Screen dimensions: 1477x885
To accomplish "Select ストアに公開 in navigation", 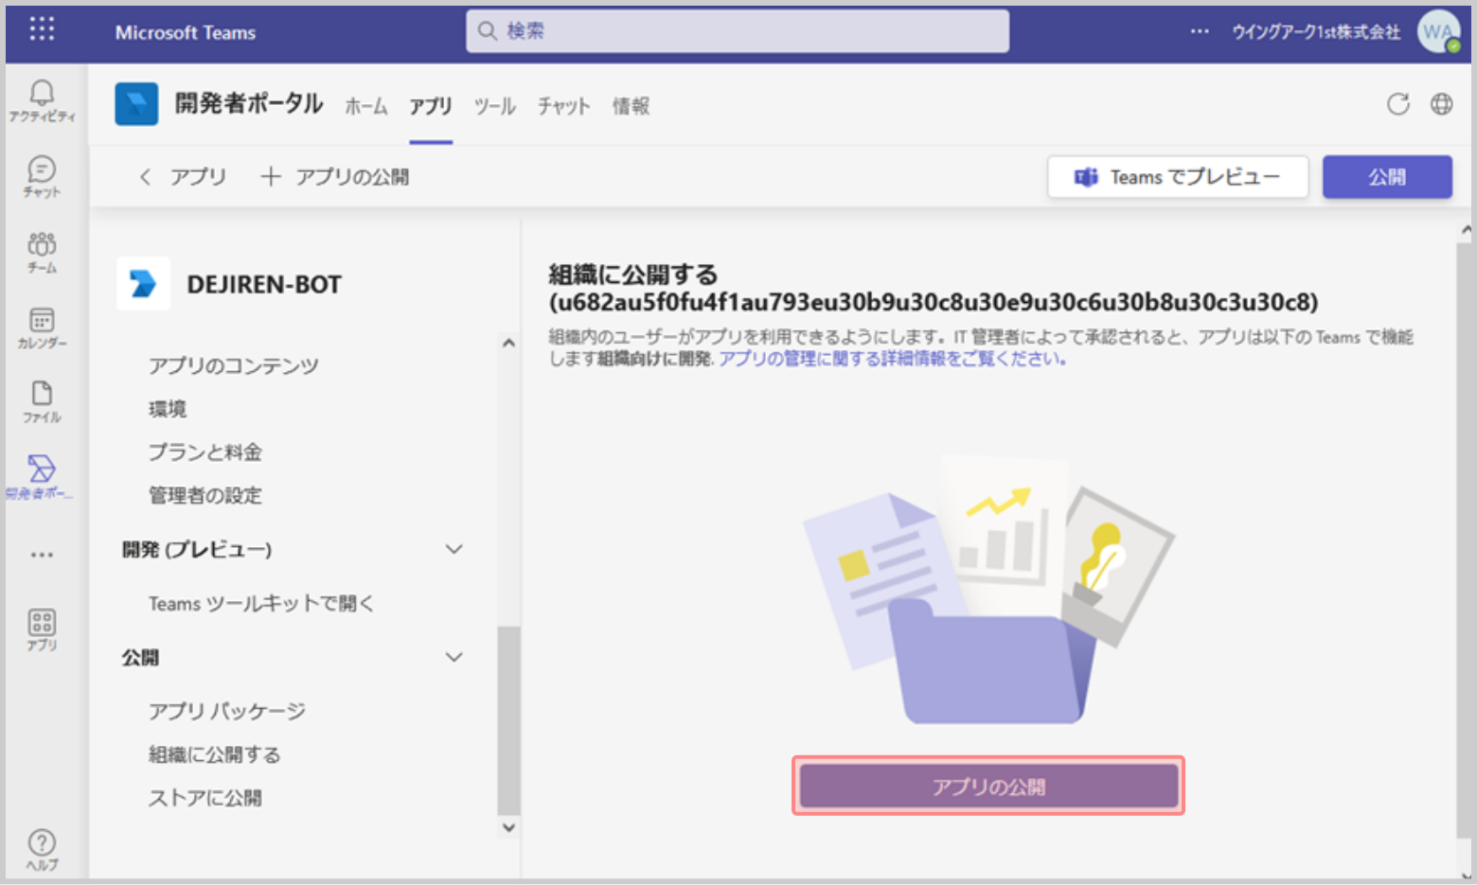I will coord(205,798).
